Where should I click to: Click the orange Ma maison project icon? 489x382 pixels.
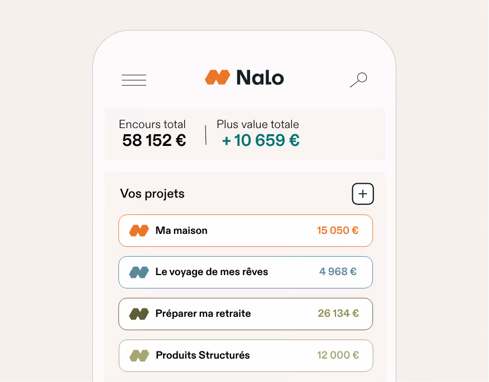click(139, 231)
